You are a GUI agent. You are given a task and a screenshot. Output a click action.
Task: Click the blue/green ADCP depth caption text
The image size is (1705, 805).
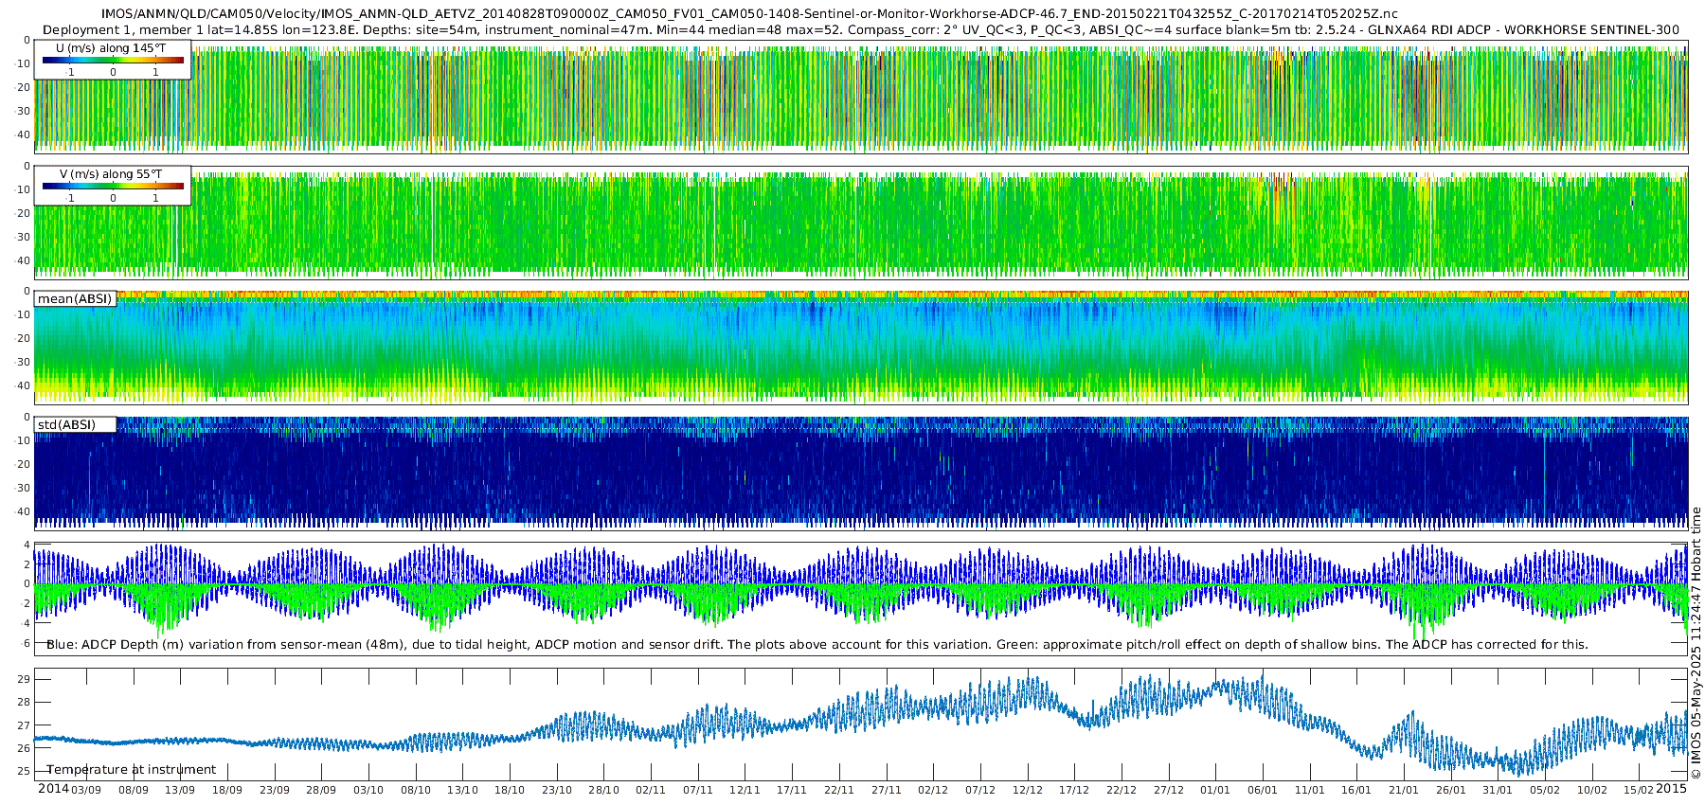coord(817,644)
